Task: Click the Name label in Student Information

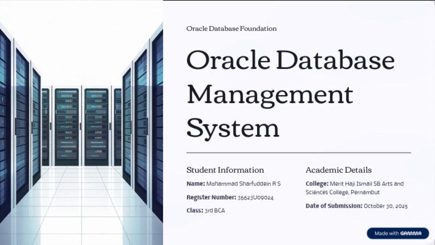Action: pyautogui.click(x=195, y=184)
